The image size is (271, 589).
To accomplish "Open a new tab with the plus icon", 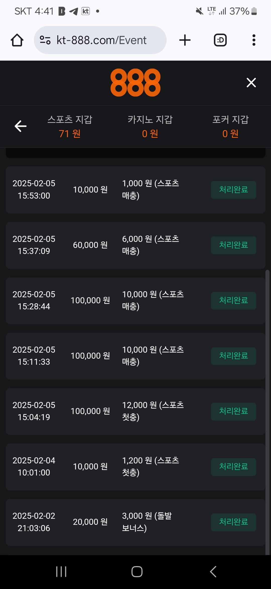I will (185, 40).
